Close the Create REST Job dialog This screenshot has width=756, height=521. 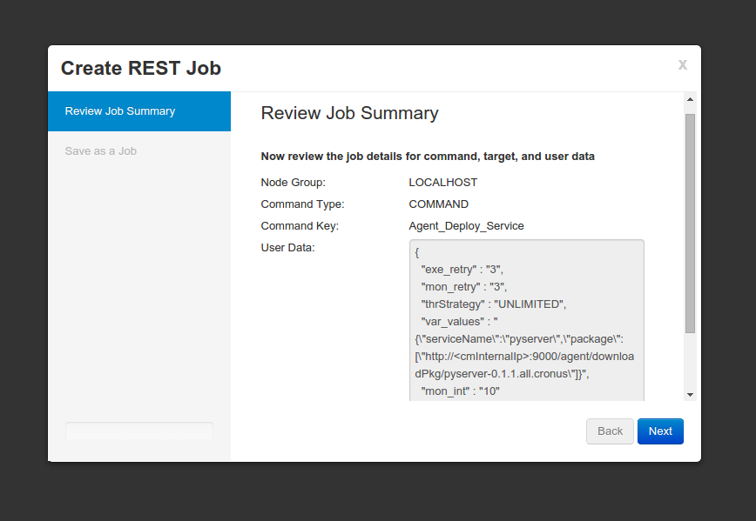[682, 64]
